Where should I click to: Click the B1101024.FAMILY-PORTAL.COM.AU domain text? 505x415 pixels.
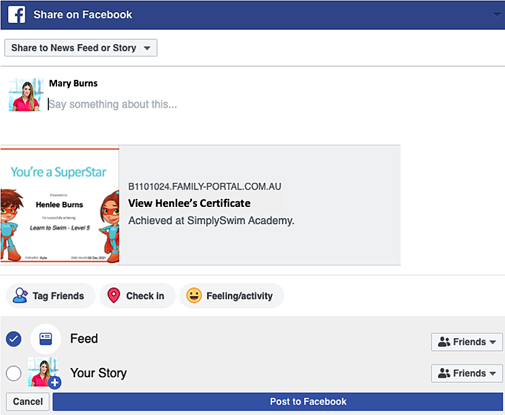tap(205, 186)
